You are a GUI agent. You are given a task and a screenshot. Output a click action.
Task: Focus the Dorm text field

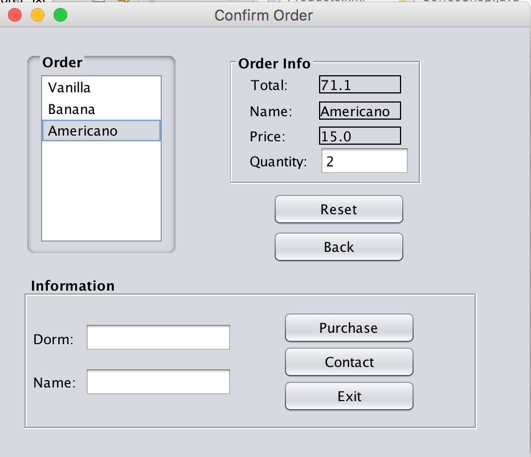[158, 337]
